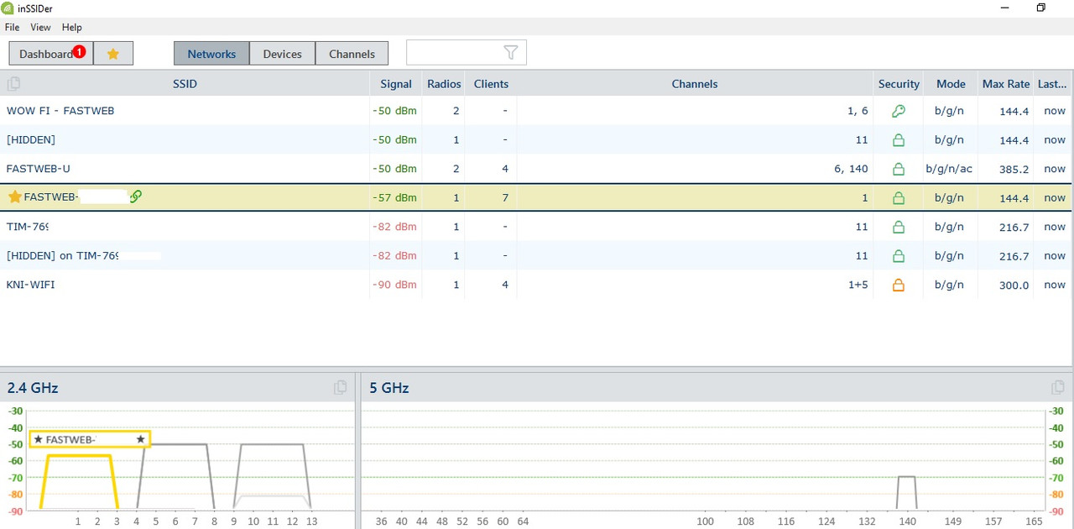Click the lock icon in starred FASTWEB row
This screenshot has width=1074, height=529.
tap(899, 197)
